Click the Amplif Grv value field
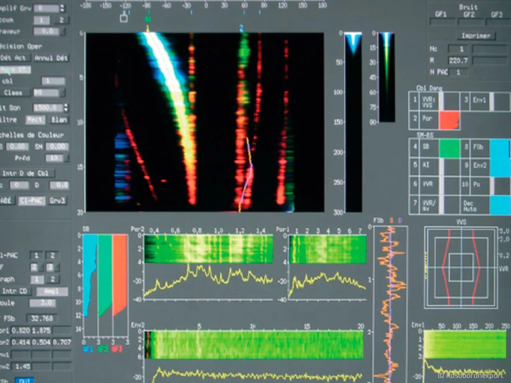 tap(46, 8)
